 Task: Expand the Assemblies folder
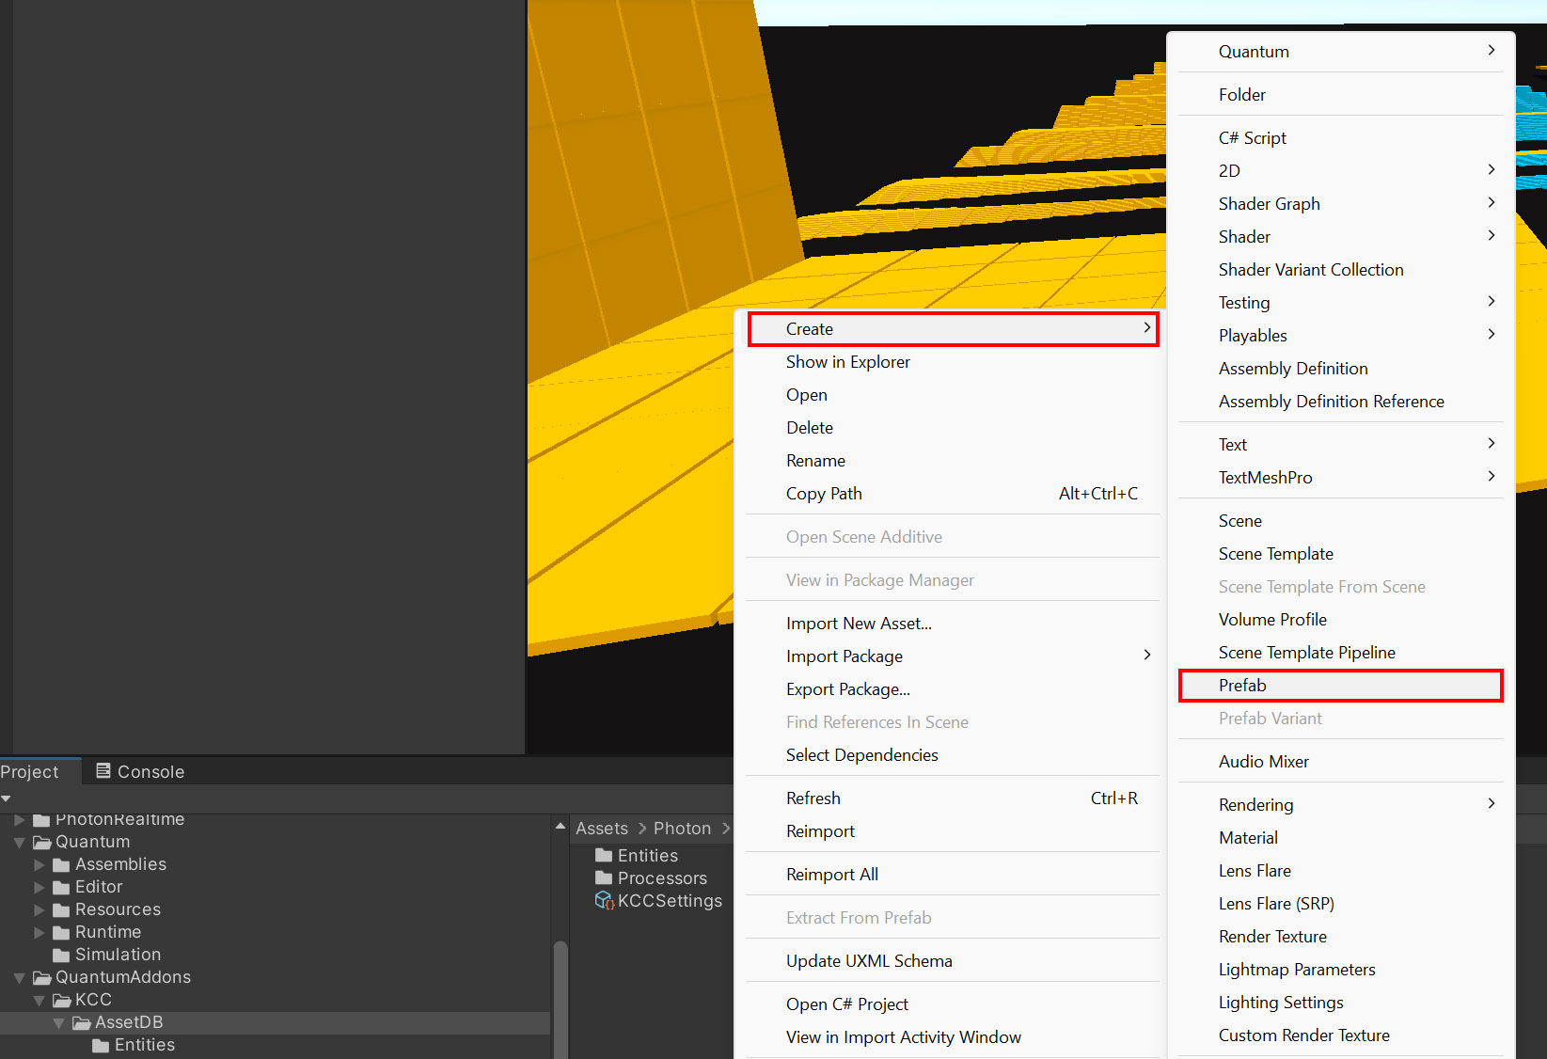[x=39, y=864]
